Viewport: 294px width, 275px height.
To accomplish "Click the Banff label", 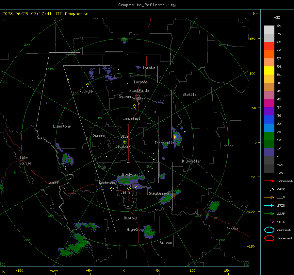I will point(54,182).
